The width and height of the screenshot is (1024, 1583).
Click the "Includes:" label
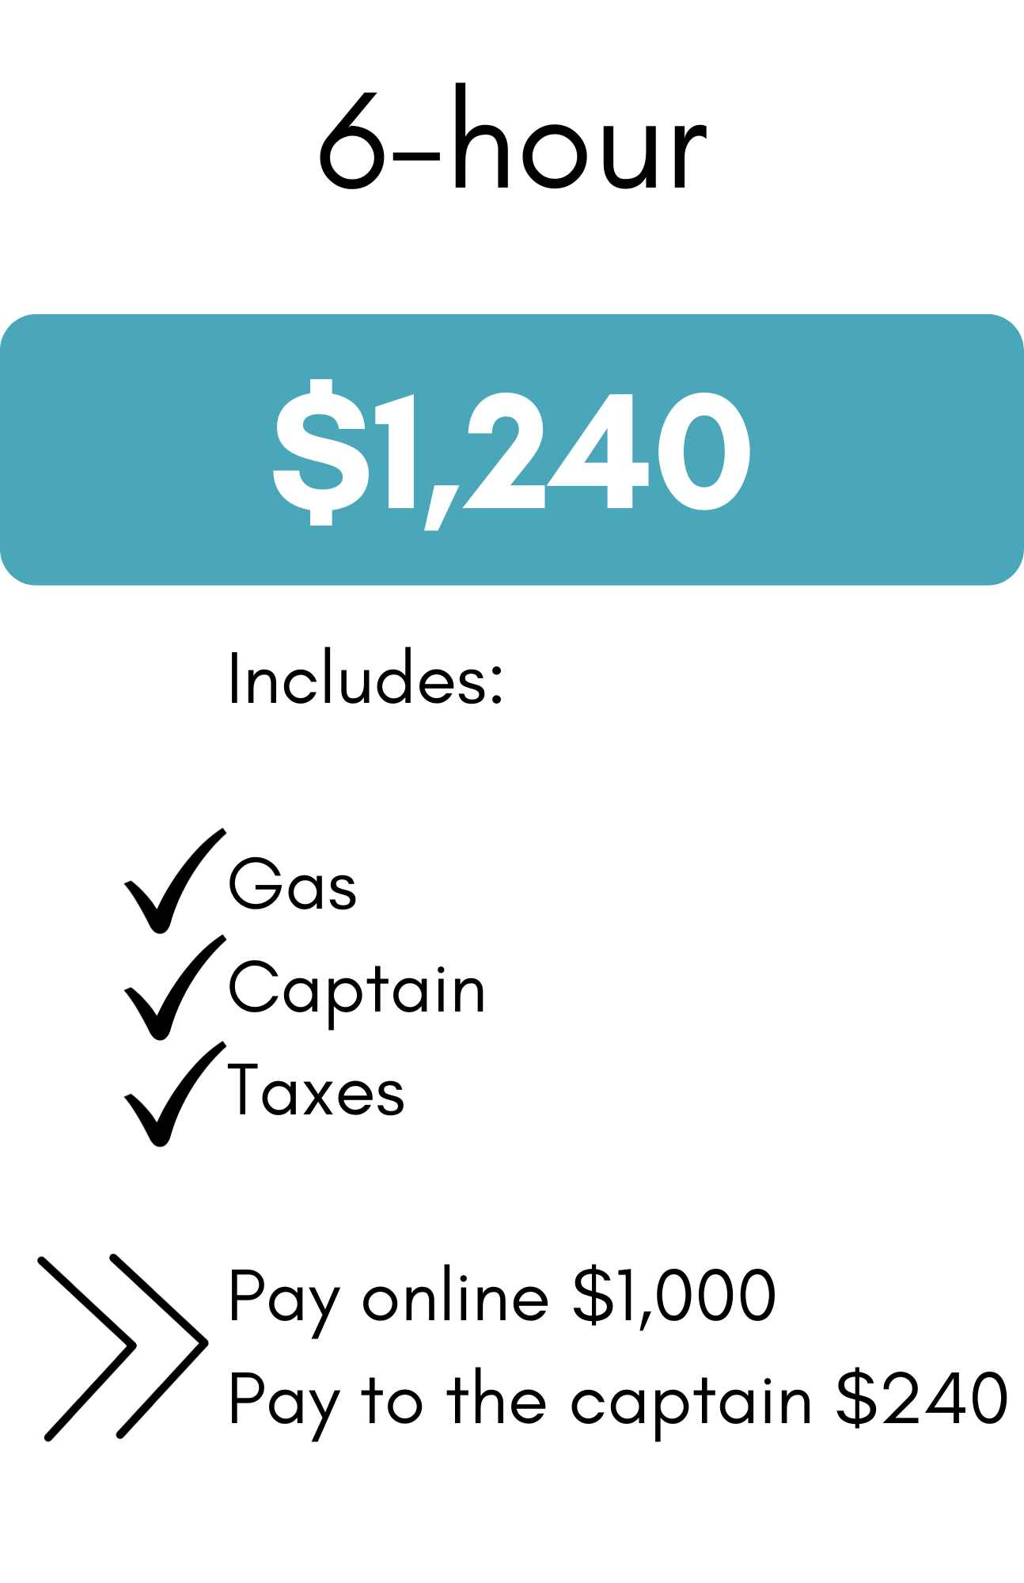366,678
